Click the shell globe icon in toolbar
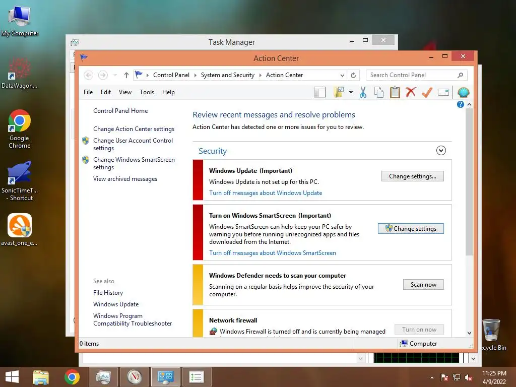The width and height of the screenshot is (516, 387). point(464,93)
